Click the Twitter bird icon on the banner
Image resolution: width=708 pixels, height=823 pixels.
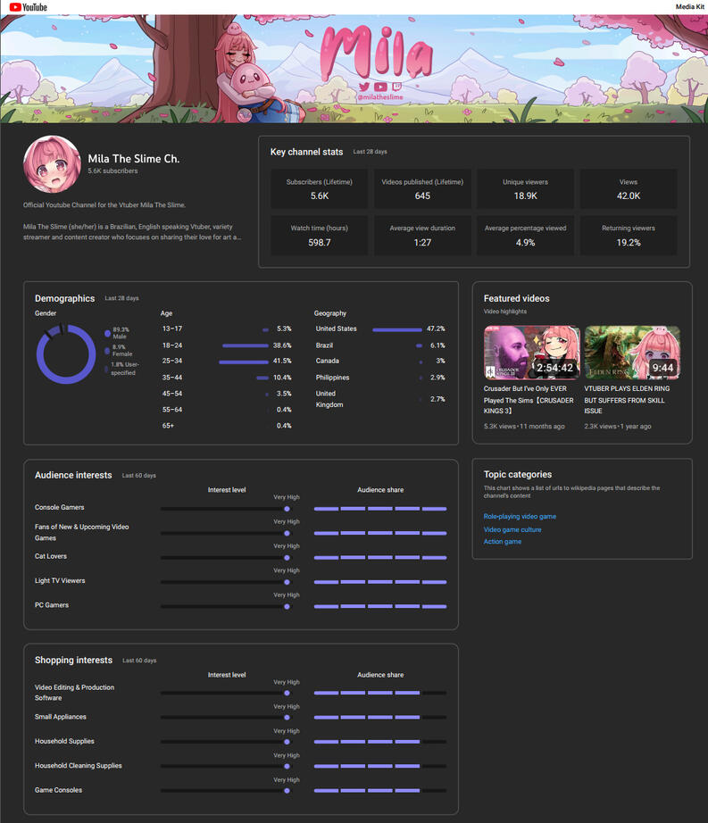[364, 87]
